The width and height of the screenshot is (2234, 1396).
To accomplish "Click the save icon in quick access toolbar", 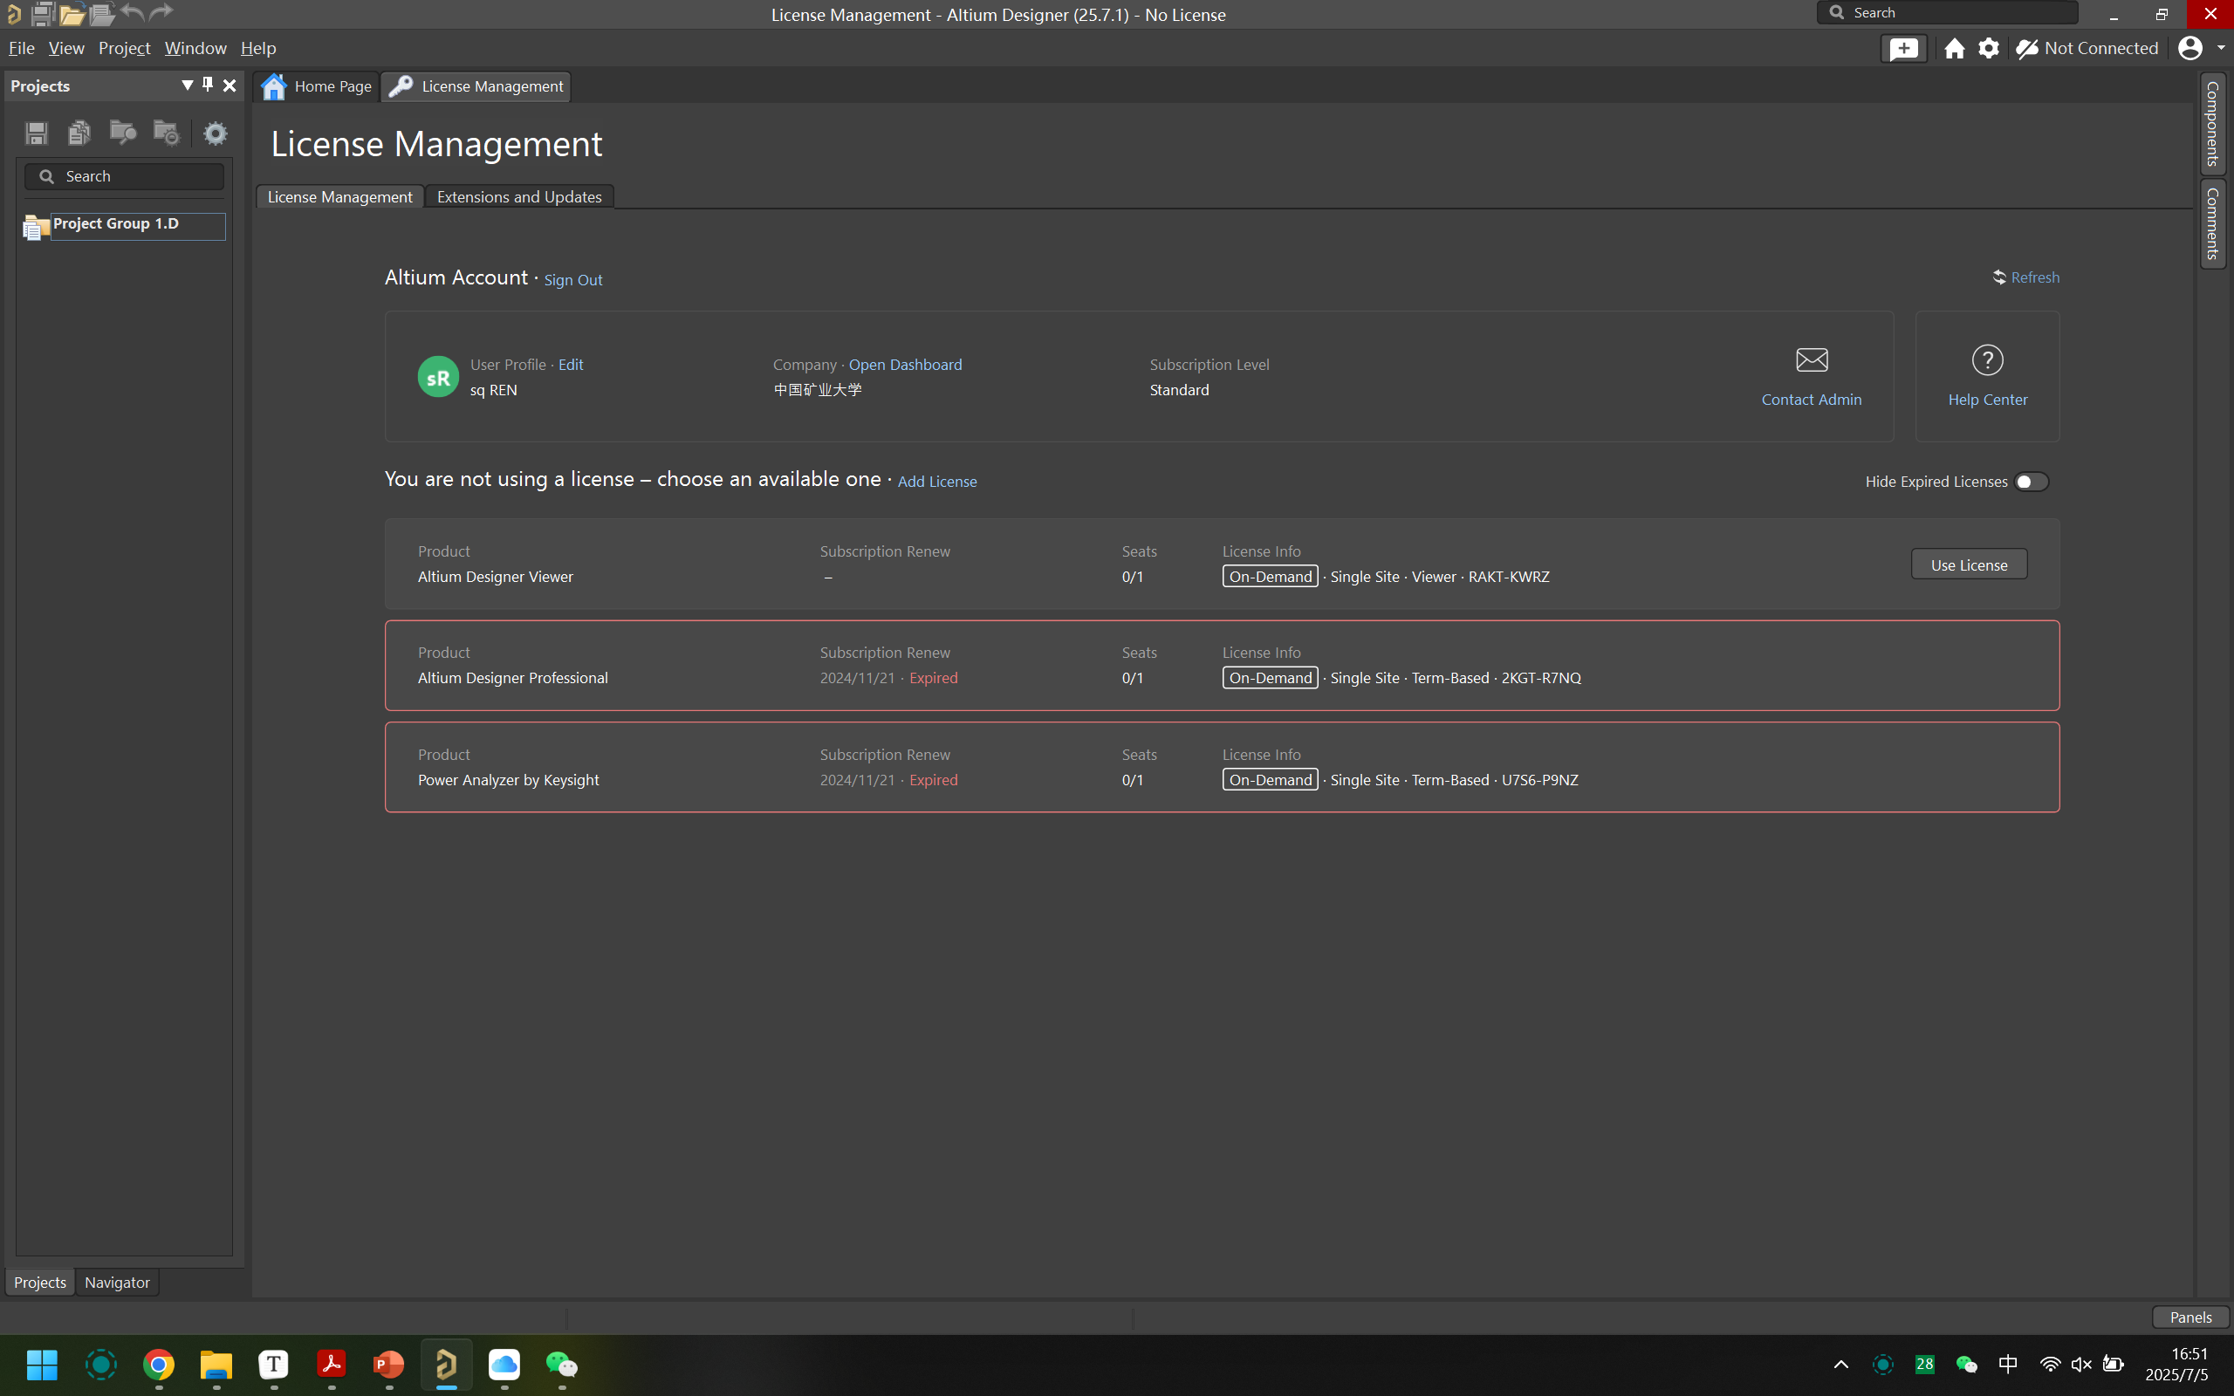I will tap(42, 14).
